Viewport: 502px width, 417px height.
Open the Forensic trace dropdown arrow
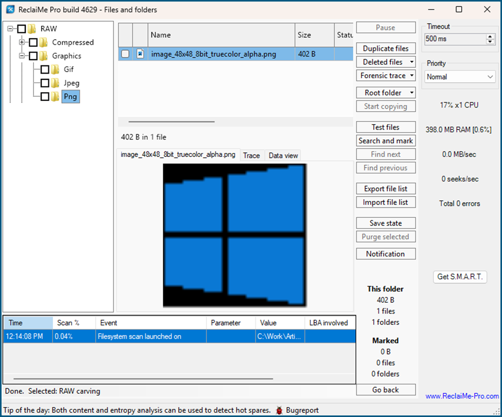[412, 76]
